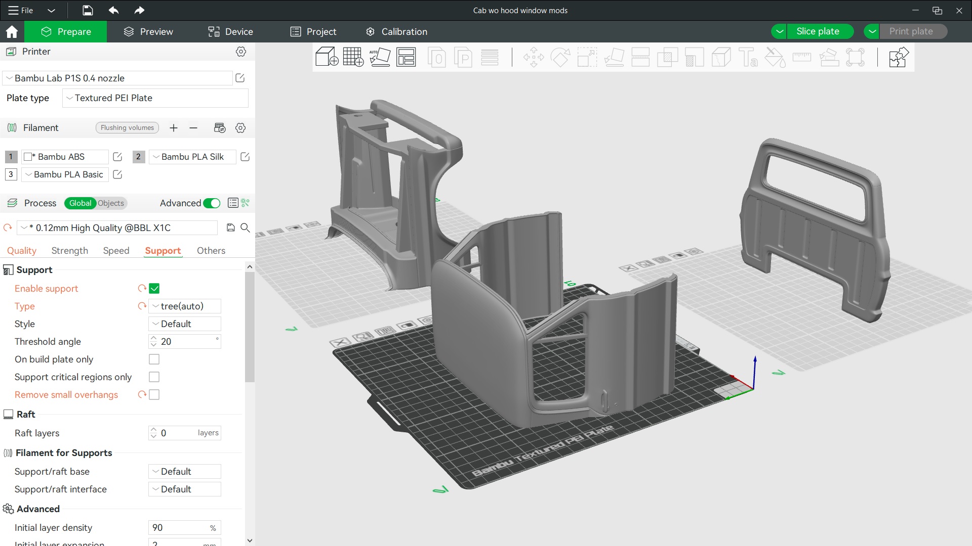Screen dimensions: 972x546
Task: Select the Mesh boolean tool
Action: [668, 57]
